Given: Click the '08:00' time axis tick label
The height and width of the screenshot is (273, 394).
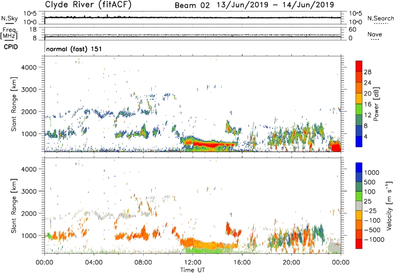Looking at the screenshot, I should [x=143, y=263].
